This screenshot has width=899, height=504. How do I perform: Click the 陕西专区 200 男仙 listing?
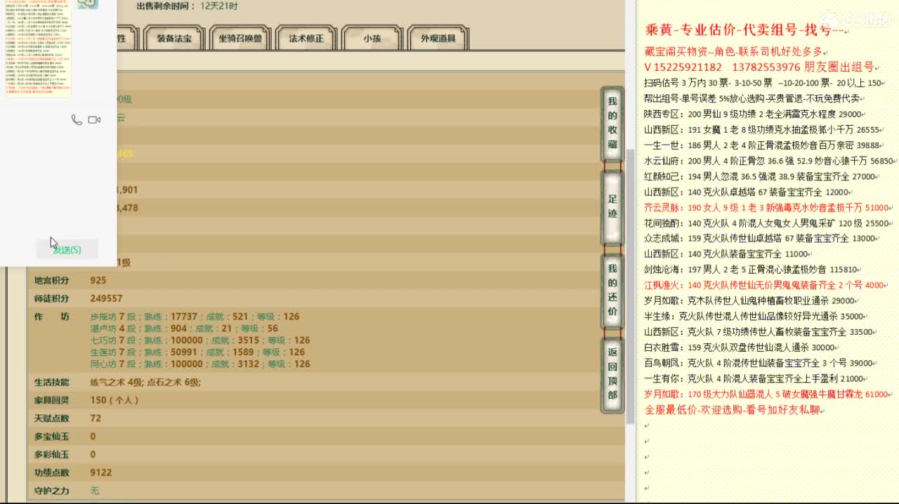(x=753, y=114)
